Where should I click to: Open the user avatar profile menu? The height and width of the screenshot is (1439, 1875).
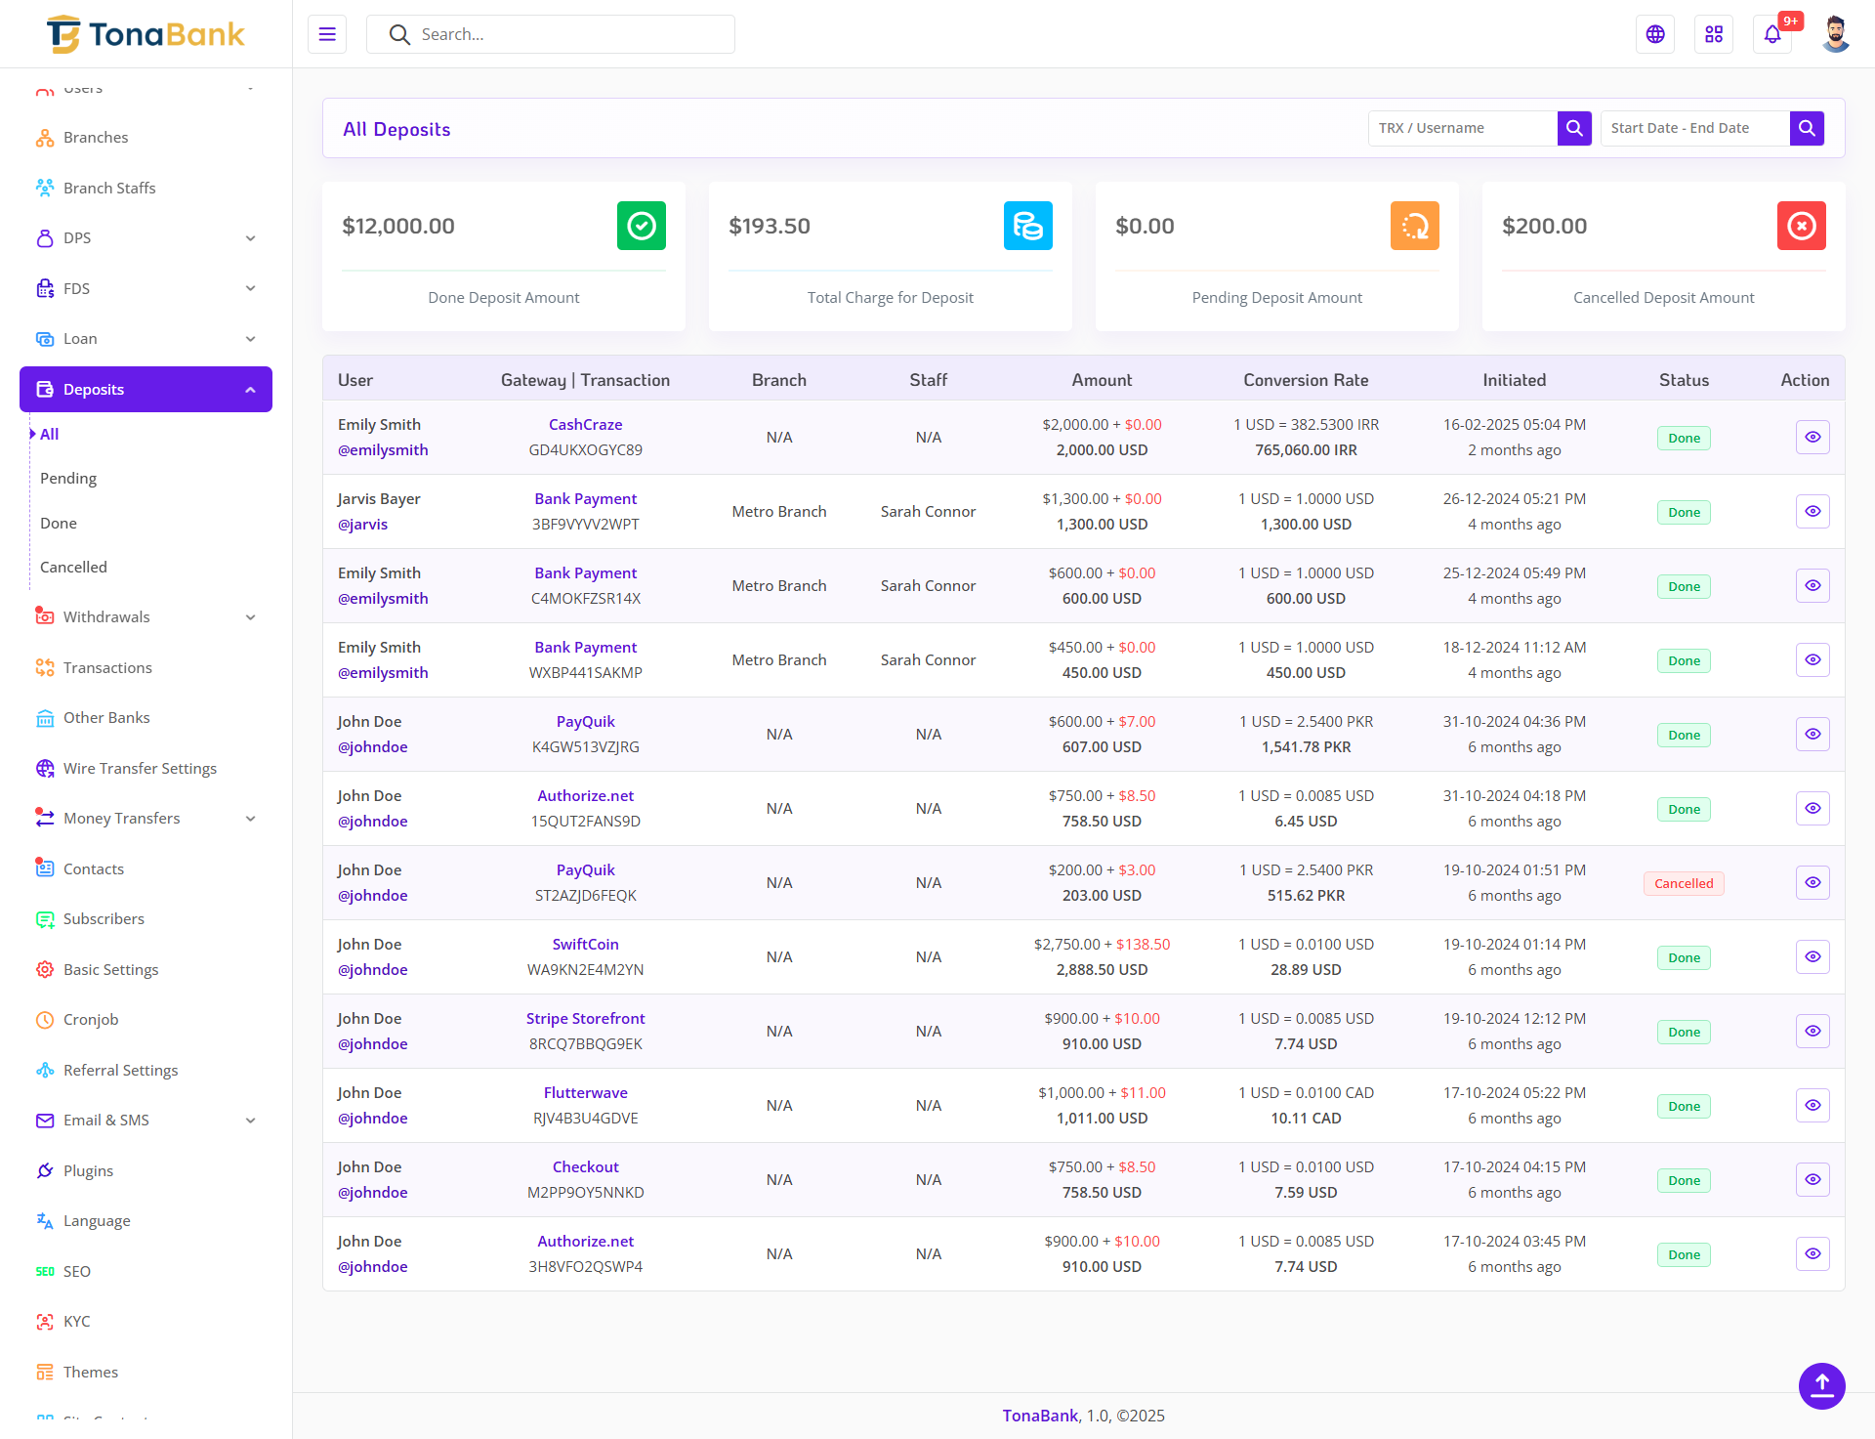[x=1835, y=34]
